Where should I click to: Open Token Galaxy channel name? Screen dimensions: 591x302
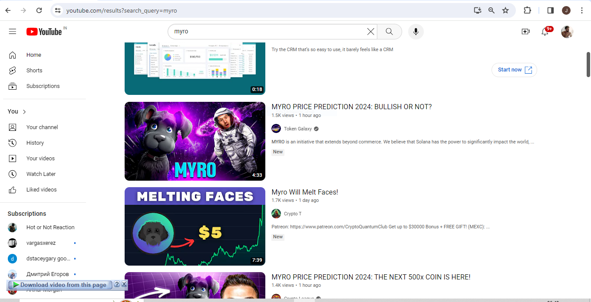tap(298, 129)
